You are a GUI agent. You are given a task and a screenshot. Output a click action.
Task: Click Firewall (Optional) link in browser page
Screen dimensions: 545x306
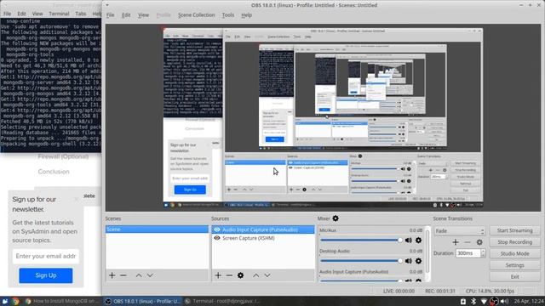coord(63,156)
